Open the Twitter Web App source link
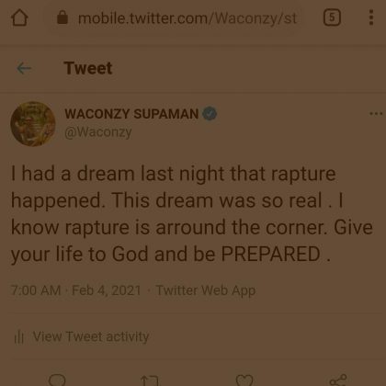The width and height of the screenshot is (386, 386). [205, 290]
